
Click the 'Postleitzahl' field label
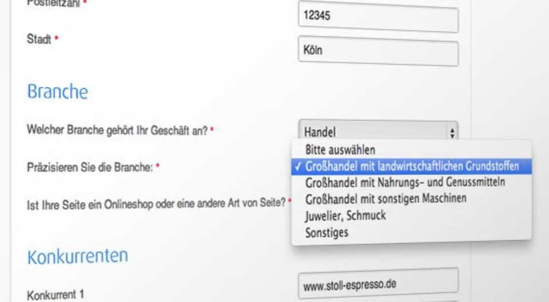pos(51,3)
